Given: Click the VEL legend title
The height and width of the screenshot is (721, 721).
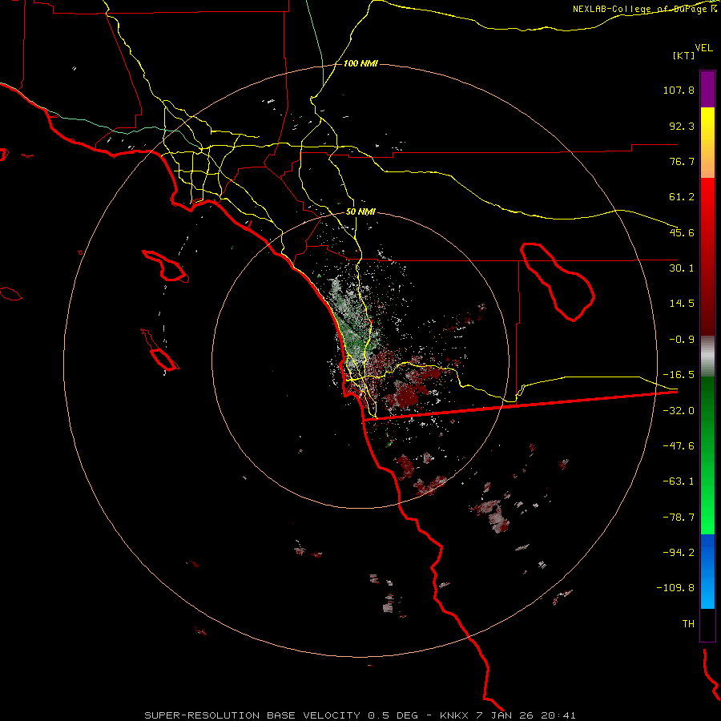Looking at the screenshot, I should pyautogui.click(x=703, y=48).
